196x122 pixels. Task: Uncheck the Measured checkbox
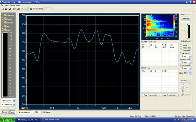coord(181,50)
